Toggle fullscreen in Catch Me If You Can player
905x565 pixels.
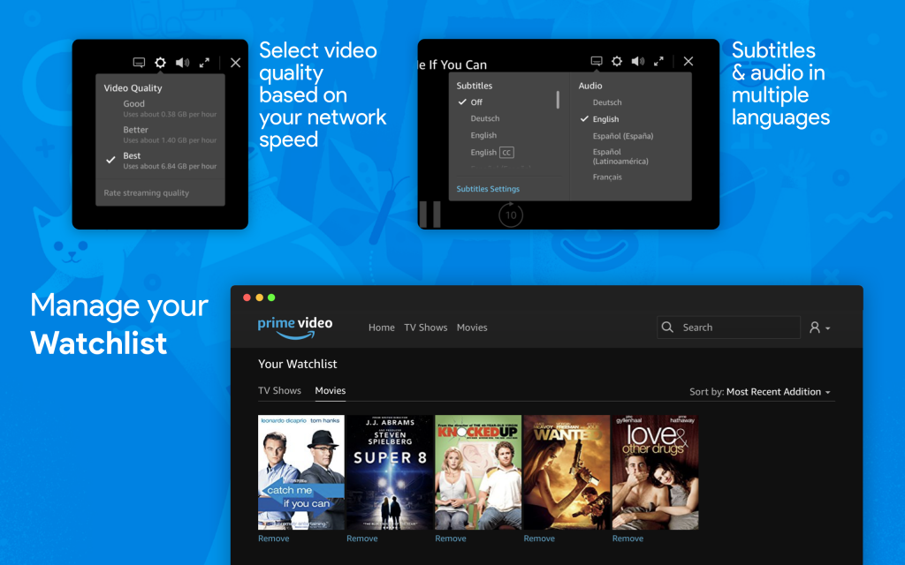[658, 61]
